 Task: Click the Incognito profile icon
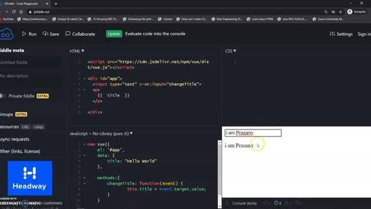coord(350,12)
